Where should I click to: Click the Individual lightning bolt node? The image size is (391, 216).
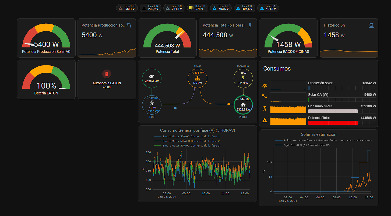coord(243,78)
